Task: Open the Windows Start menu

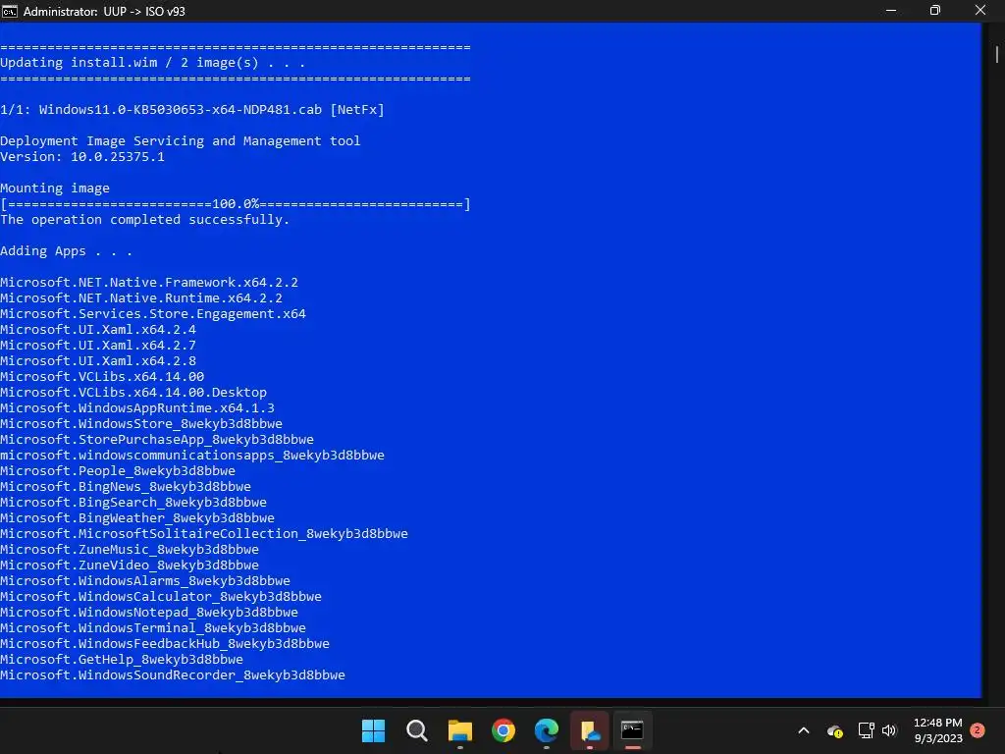Action: [373, 730]
